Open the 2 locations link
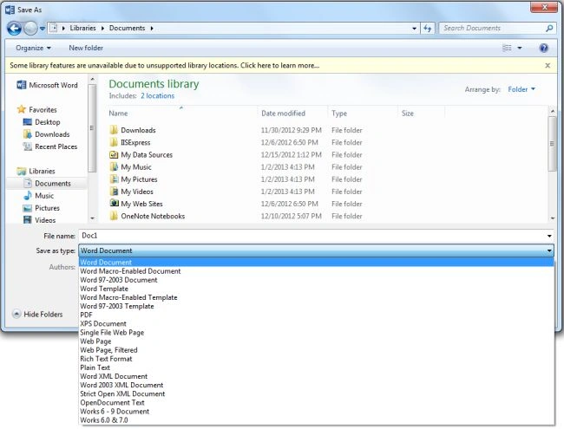This screenshot has height=429, width=564. [157, 96]
